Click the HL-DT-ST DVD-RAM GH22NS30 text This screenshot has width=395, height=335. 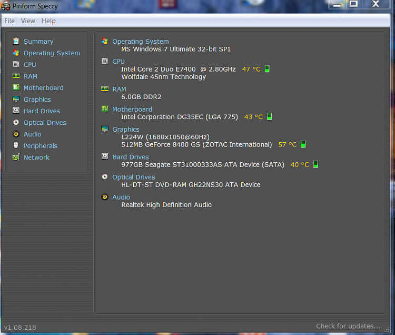point(172,185)
